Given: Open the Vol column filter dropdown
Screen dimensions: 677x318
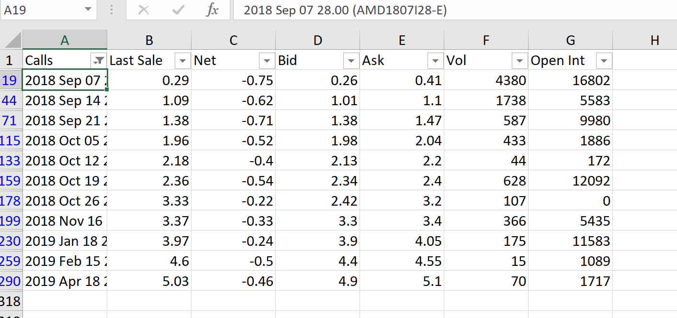Looking at the screenshot, I should coord(519,61).
